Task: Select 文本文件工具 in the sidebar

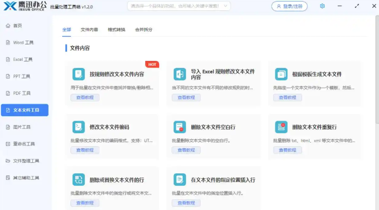Action: (x=25, y=110)
